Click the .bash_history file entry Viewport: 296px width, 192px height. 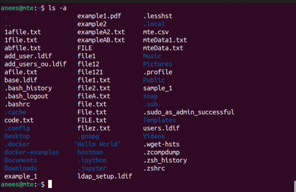pos(28,88)
